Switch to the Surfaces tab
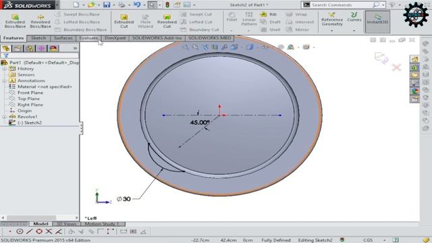The width and height of the screenshot is (432, 243). point(63,38)
